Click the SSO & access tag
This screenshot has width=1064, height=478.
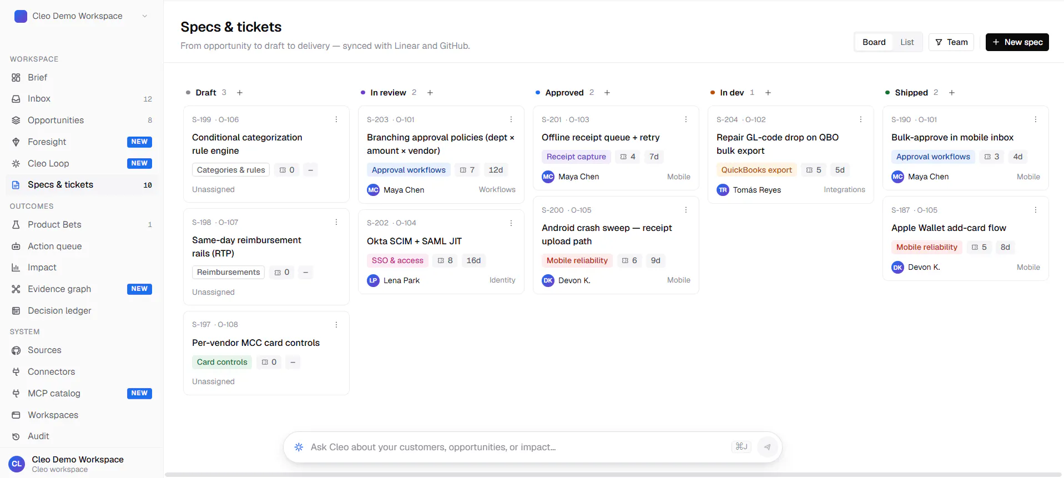pyautogui.click(x=397, y=260)
